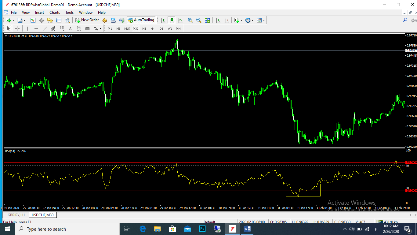Click the New Order button
This screenshot has height=235, width=417.
click(87, 20)
